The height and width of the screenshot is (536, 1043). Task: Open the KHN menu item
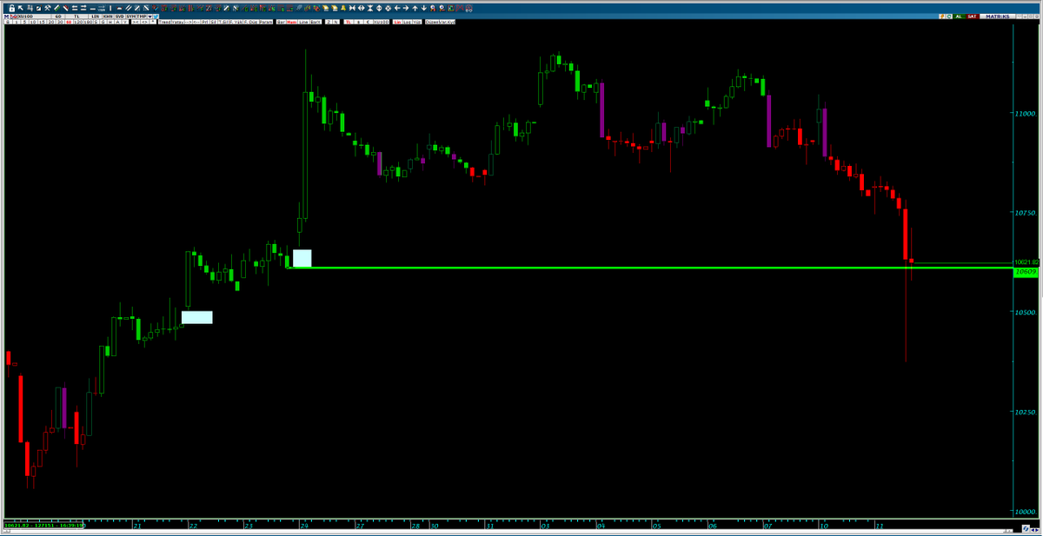108,17
